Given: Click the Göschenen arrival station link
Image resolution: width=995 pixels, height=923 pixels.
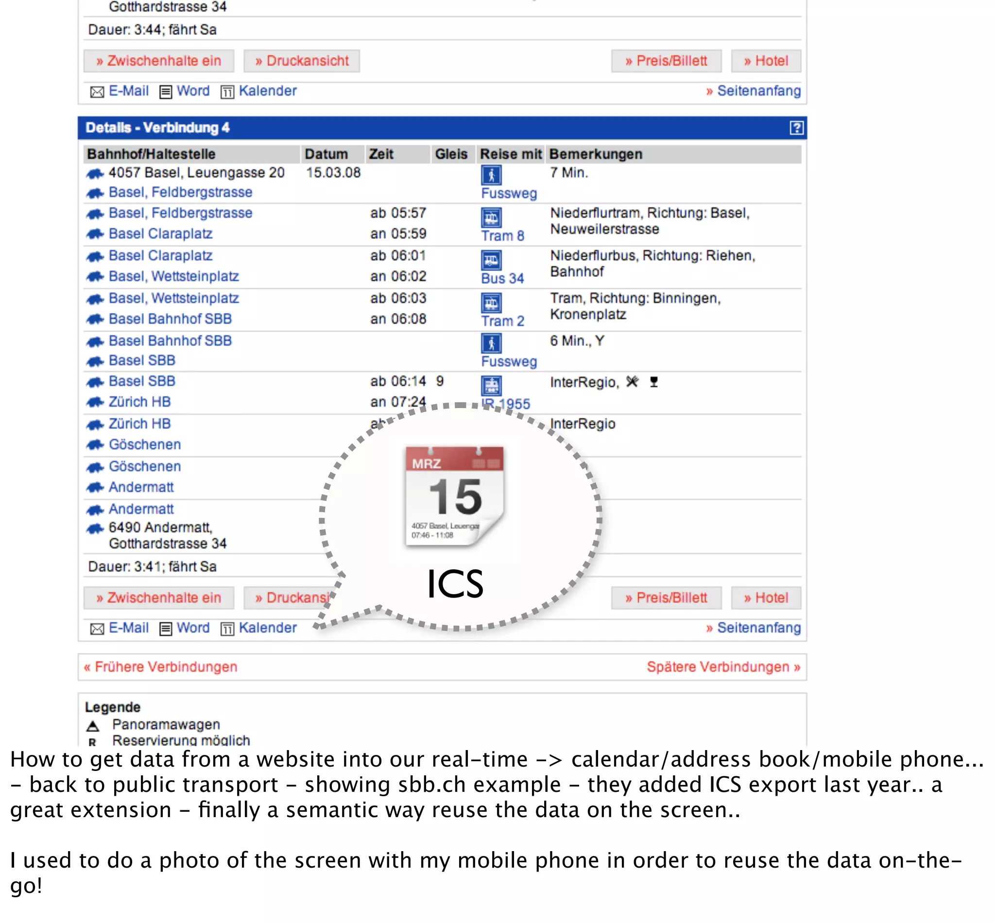Looking at the screenshot, I should point(144,444).
